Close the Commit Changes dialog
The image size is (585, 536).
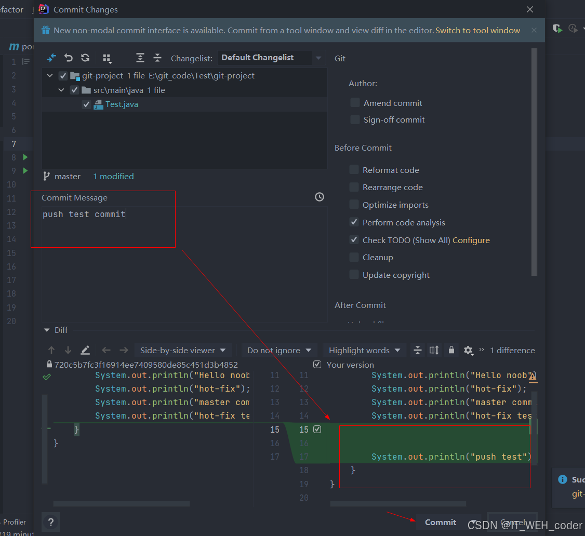[530, 9]
